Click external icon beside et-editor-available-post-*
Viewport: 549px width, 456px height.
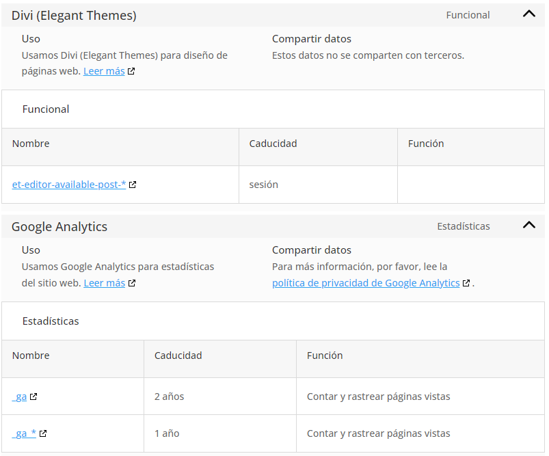pos(133,185)
